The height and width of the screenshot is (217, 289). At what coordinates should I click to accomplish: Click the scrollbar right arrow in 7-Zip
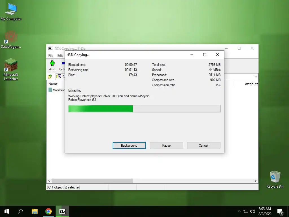(x=255, y=181)
